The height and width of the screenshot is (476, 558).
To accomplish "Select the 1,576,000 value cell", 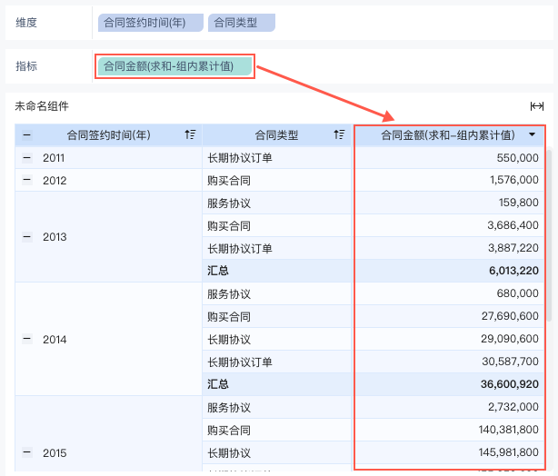I will (x=450, y=180).
